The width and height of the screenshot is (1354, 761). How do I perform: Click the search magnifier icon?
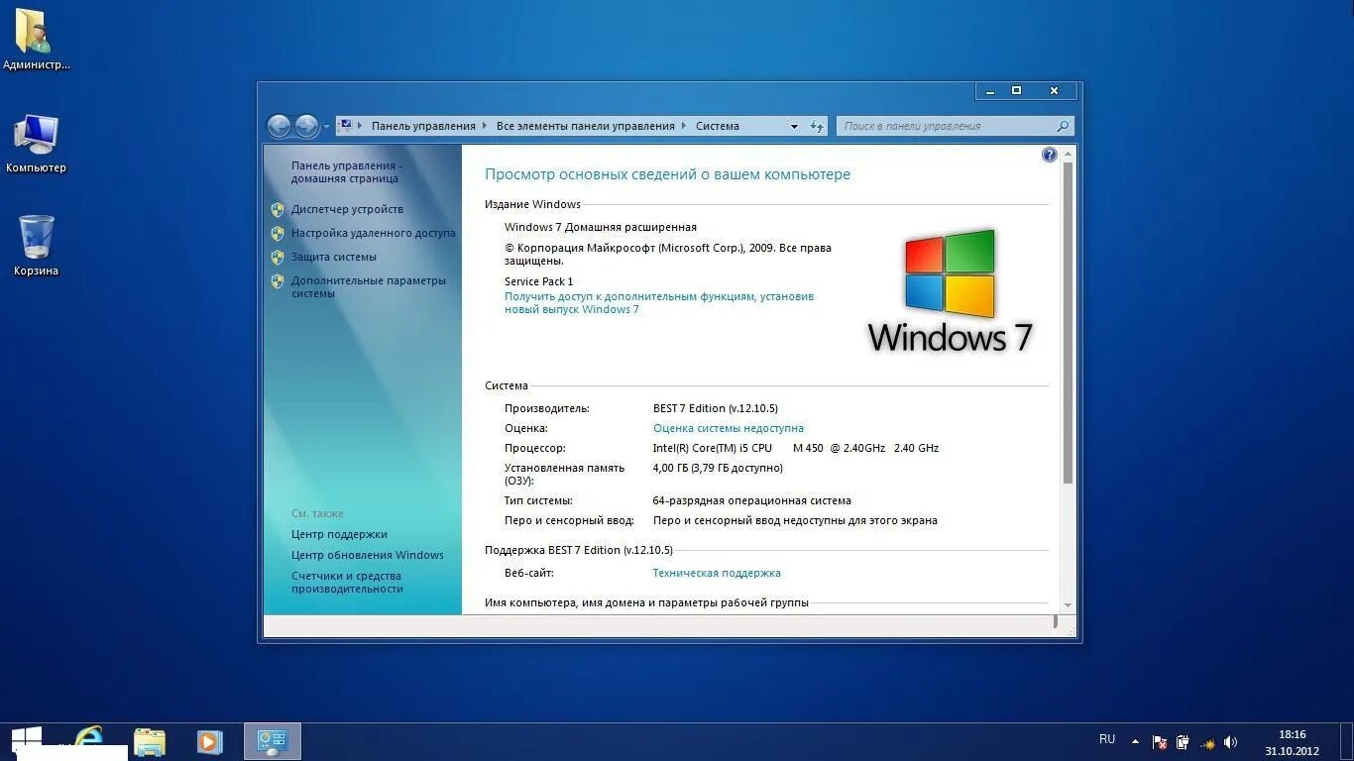pyautogui.click(x=1063, y=126)
